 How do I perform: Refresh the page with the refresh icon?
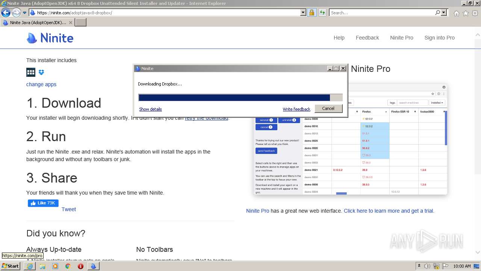322,13
